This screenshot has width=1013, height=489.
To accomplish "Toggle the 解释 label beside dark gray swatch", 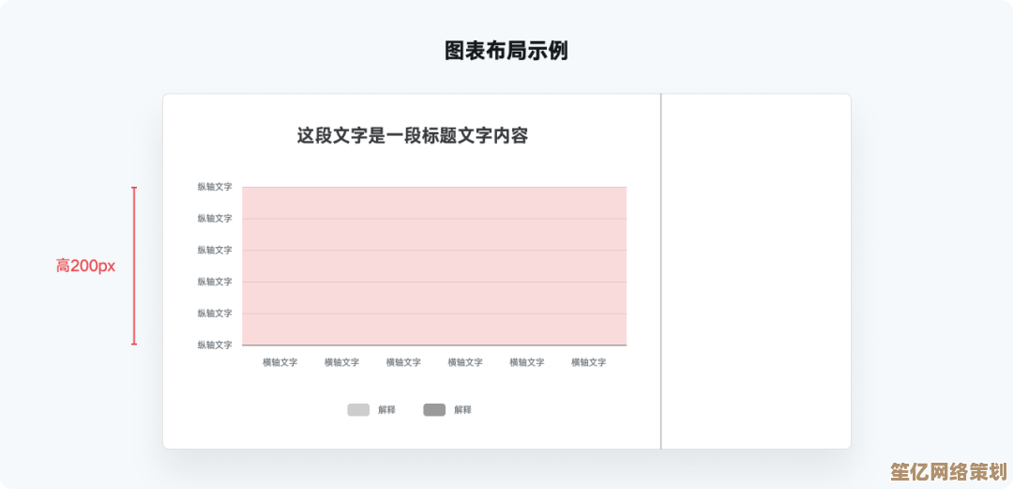I will coord(462,410).
